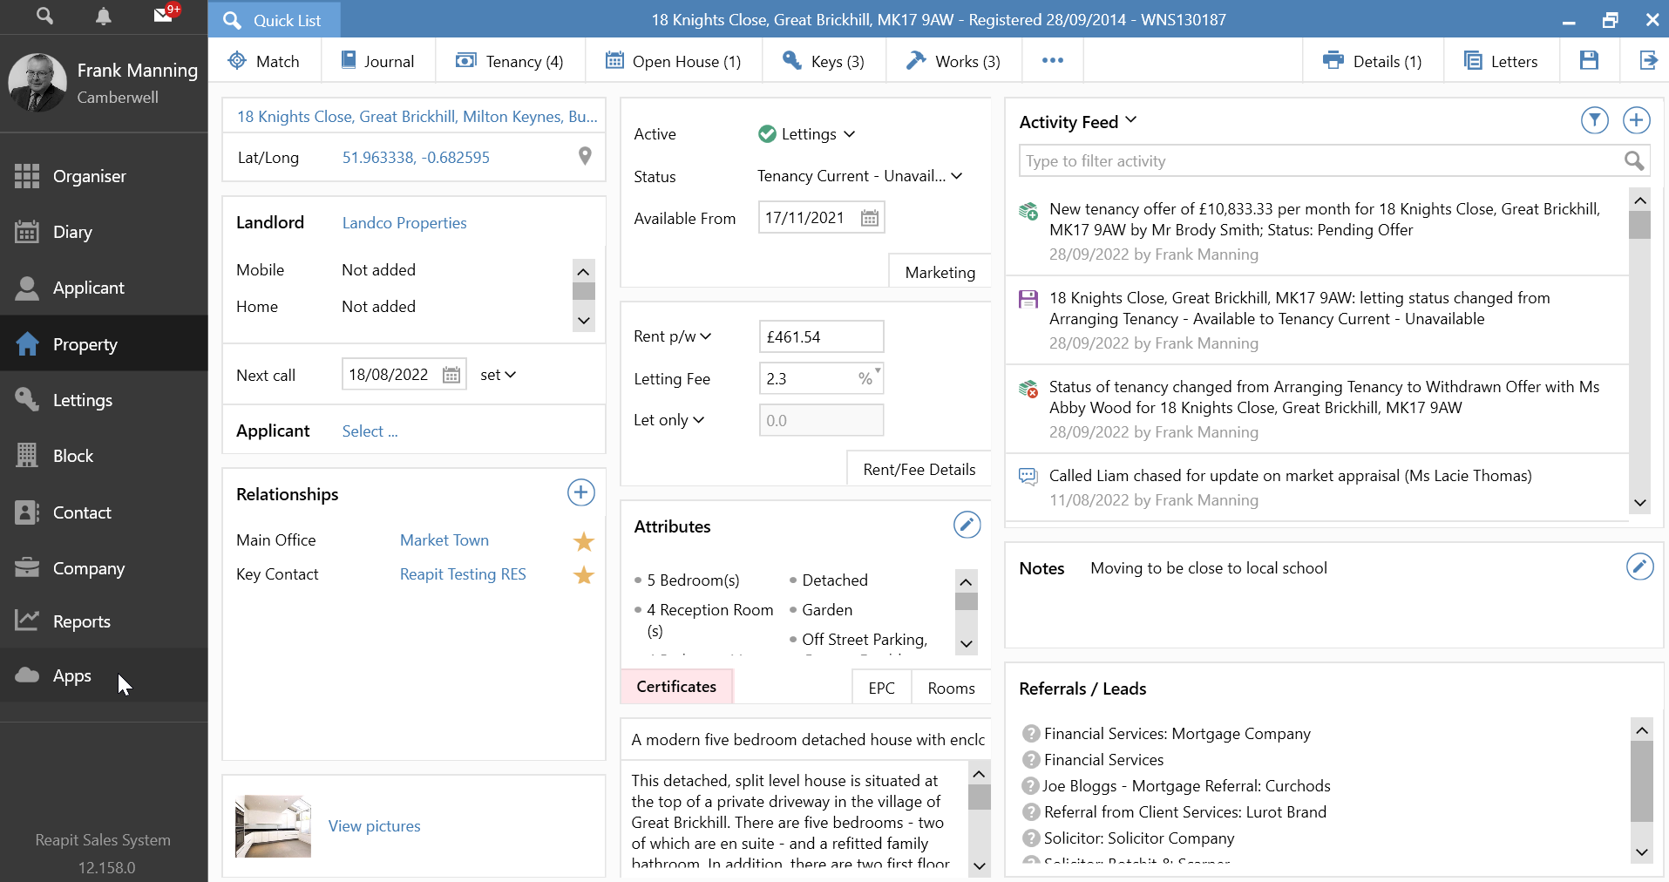This screenshot has height=882, width=1669.
Task: Add a relationship via the plus icon
Action: (580, 492)
